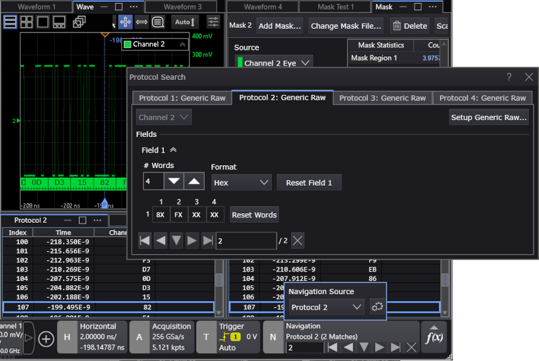Open the Waveform 3 tab
This screenshot has height=361, width=539.
(182, 7)
